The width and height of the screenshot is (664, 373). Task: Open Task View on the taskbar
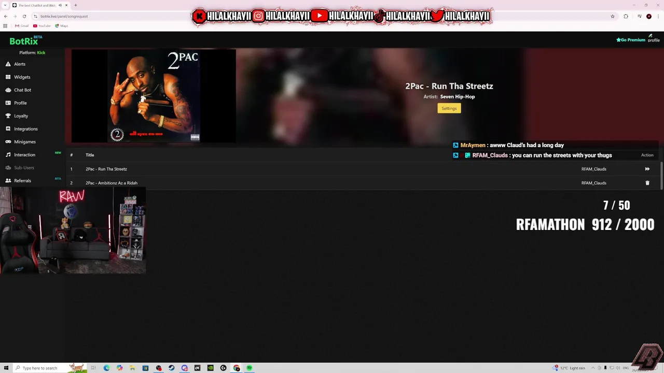93,368
